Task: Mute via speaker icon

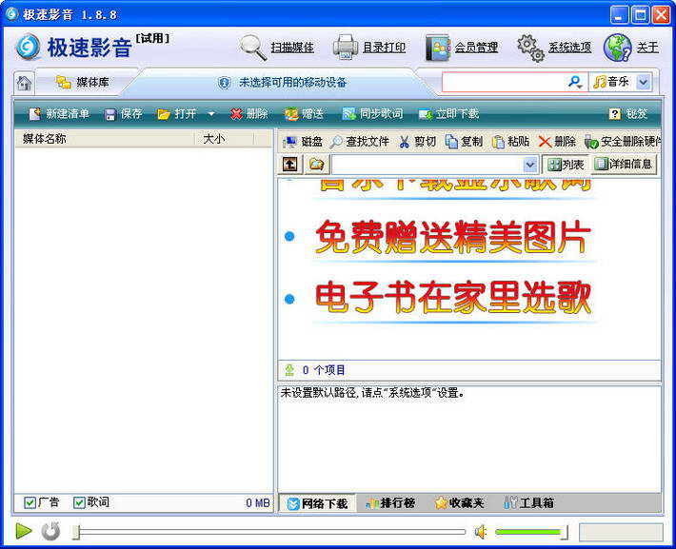Action: tap(480, 532)
